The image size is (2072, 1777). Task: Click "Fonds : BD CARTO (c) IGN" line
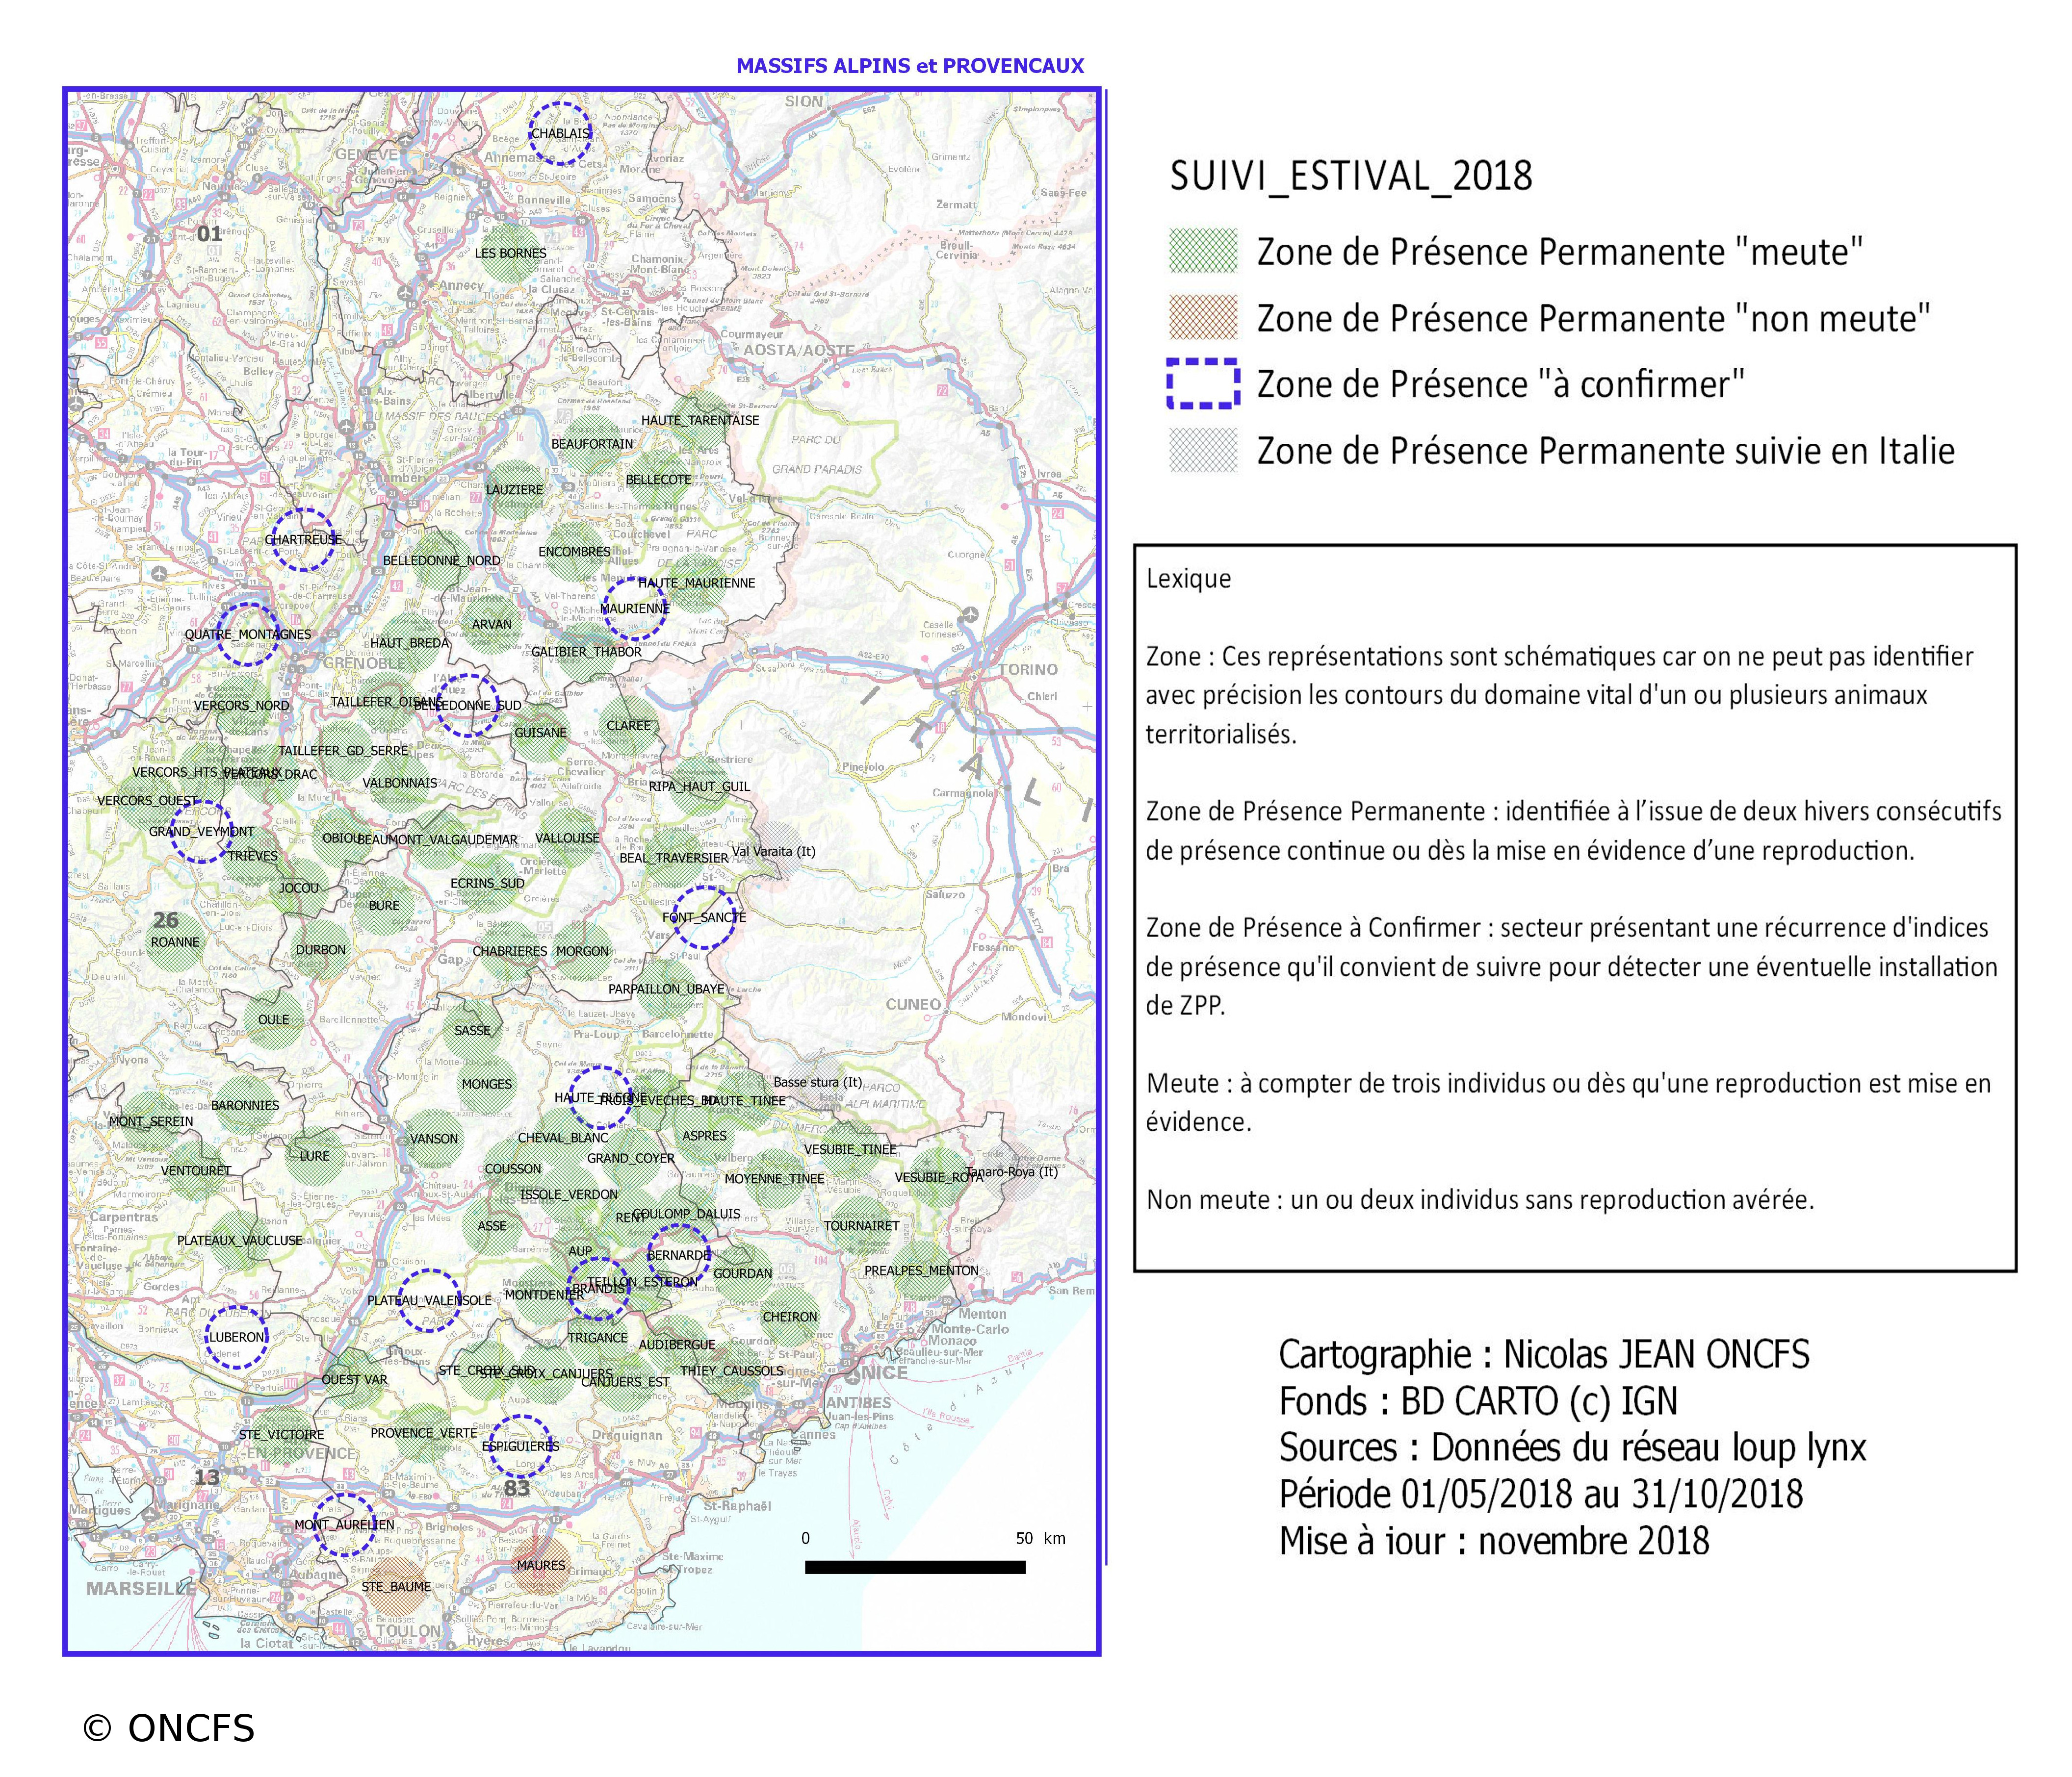click(x=1478, y=1401)
